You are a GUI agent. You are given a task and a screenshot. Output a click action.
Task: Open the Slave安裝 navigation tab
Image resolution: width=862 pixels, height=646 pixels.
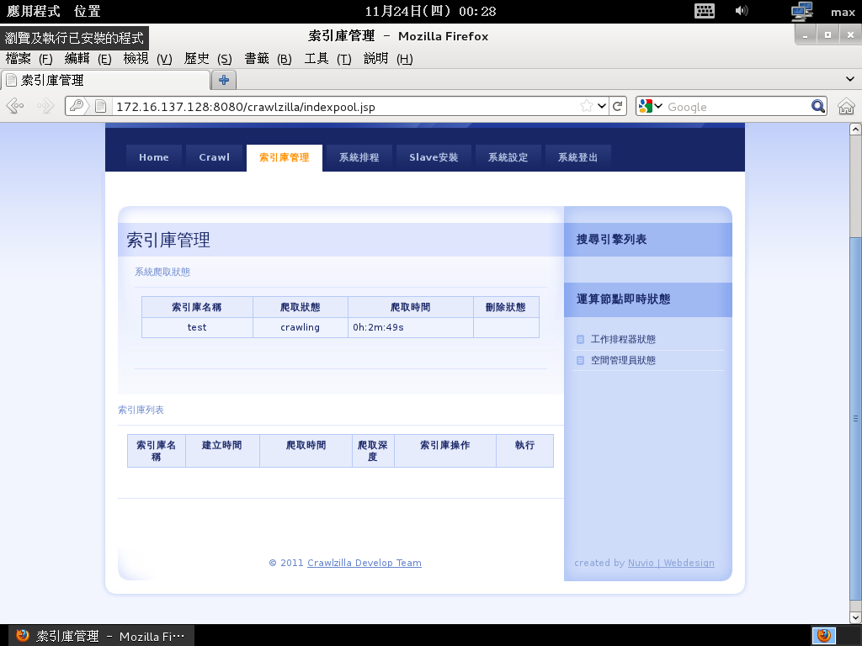pos(434,157)
